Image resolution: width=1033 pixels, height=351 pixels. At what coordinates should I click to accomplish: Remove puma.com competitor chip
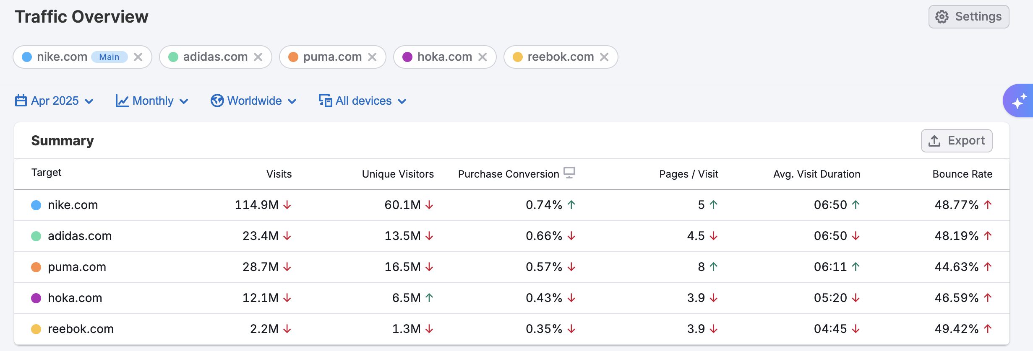(372, 57)
